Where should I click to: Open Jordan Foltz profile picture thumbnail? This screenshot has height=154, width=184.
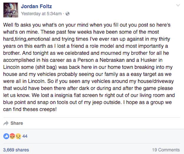coord(11,10)
